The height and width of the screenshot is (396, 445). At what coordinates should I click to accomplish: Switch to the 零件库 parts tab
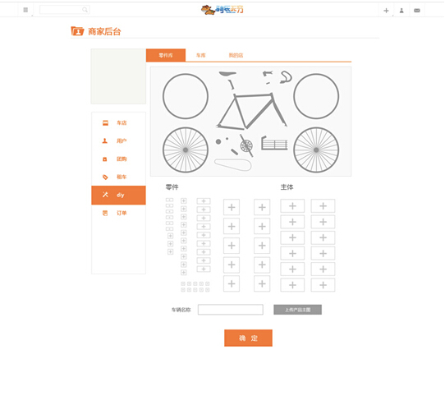click(x=166, y=55)
